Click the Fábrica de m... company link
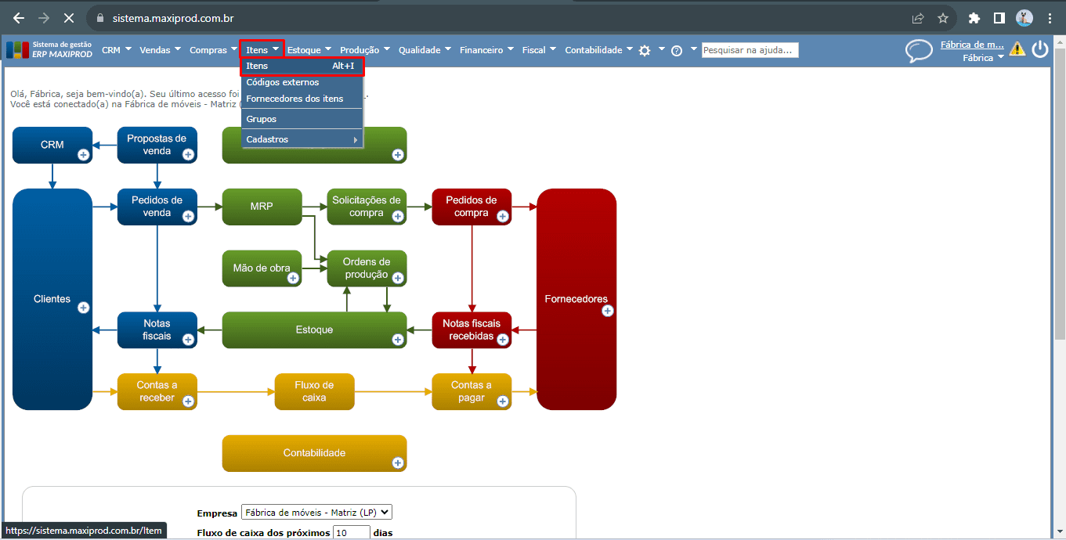 click(972, 45)
